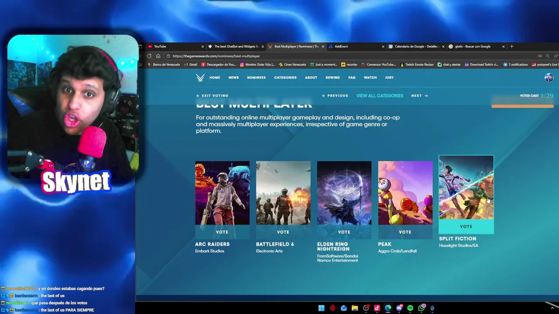Viewport: 559px width, 314px height.
Task: Open CATEGORIES in site navigation
Action: (285, 78)
